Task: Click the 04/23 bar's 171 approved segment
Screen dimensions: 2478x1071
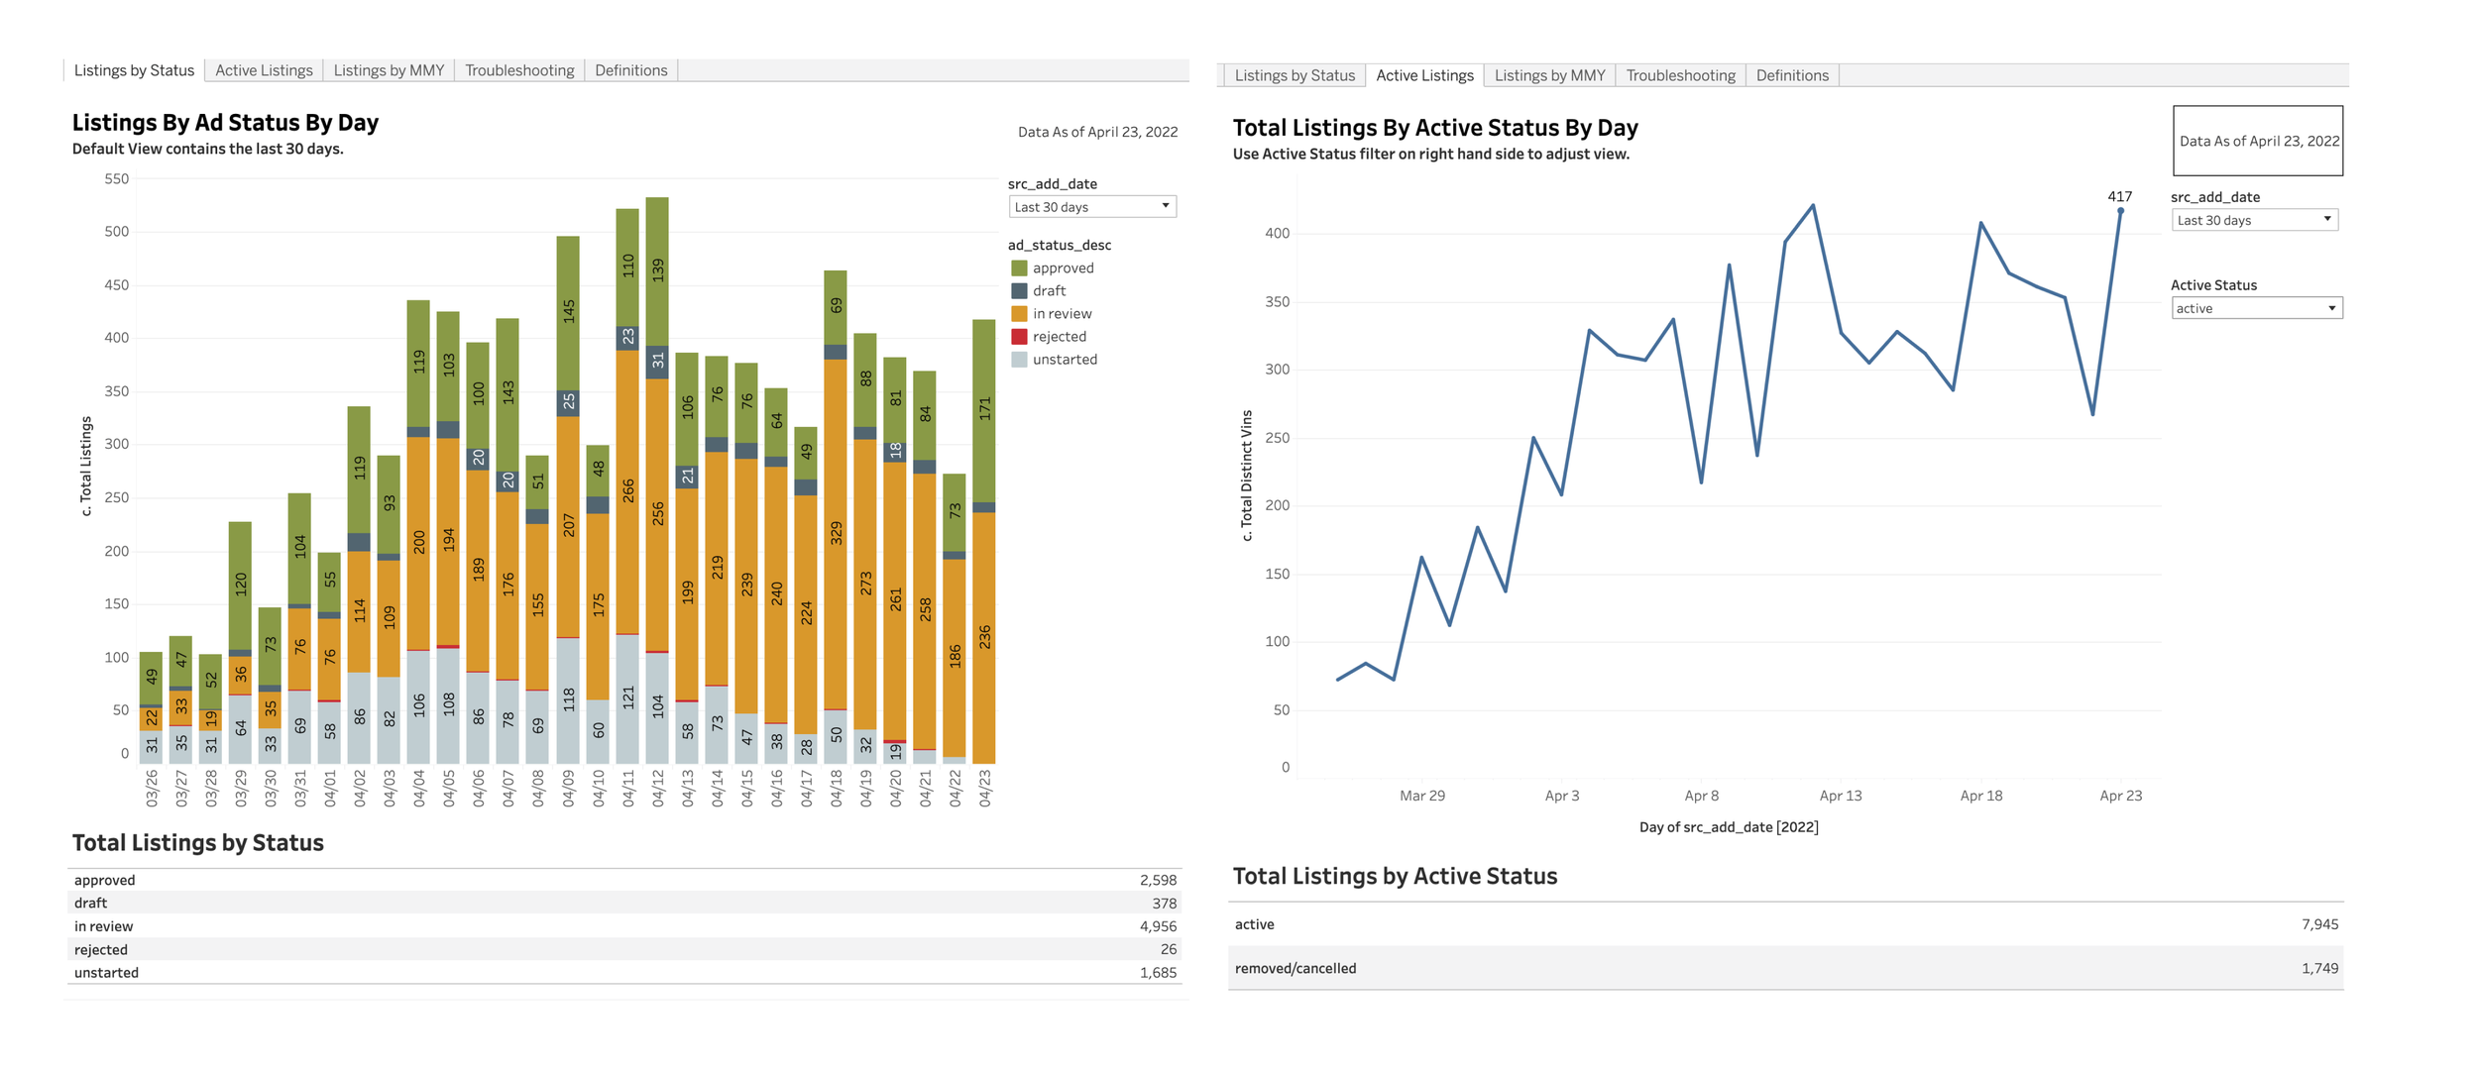Action: (x=984, y=410)
